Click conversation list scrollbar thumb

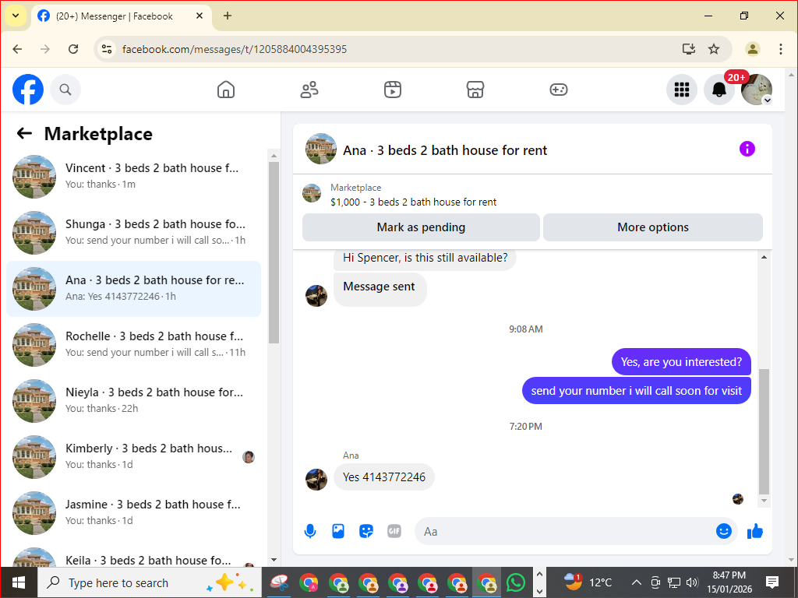(x=274, y=252)
